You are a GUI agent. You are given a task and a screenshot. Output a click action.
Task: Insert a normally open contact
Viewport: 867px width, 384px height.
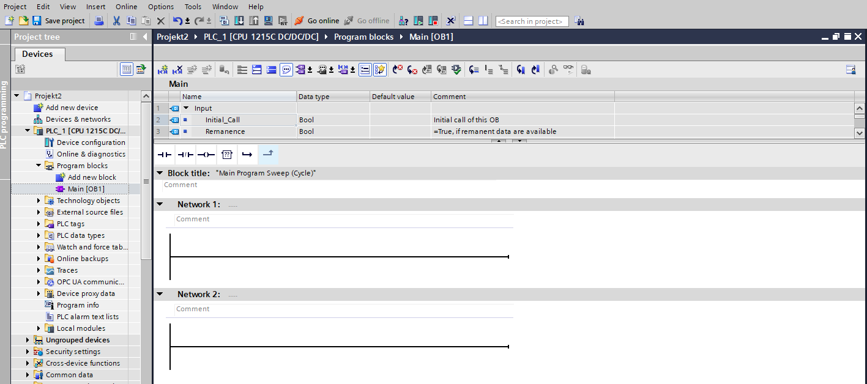pos(164,155)
